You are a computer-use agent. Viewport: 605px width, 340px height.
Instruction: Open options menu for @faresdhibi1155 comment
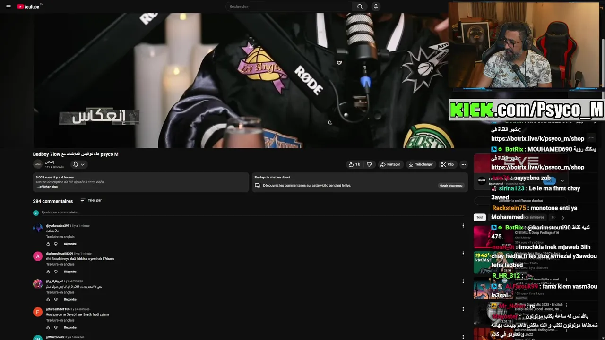[463, 309]
